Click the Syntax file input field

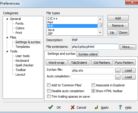[93, 70]
